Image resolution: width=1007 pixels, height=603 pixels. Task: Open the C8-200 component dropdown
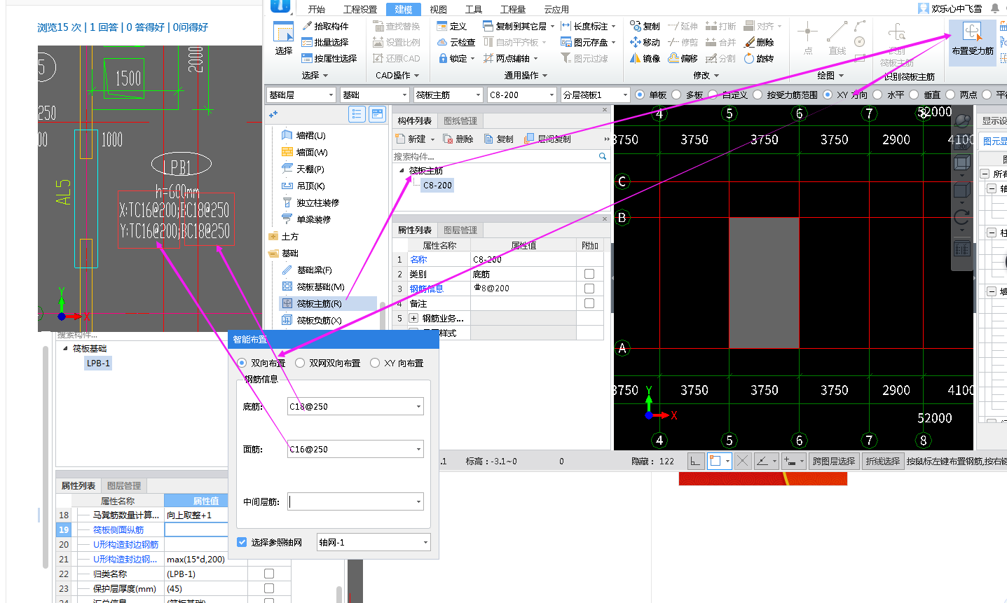(522, 95)
